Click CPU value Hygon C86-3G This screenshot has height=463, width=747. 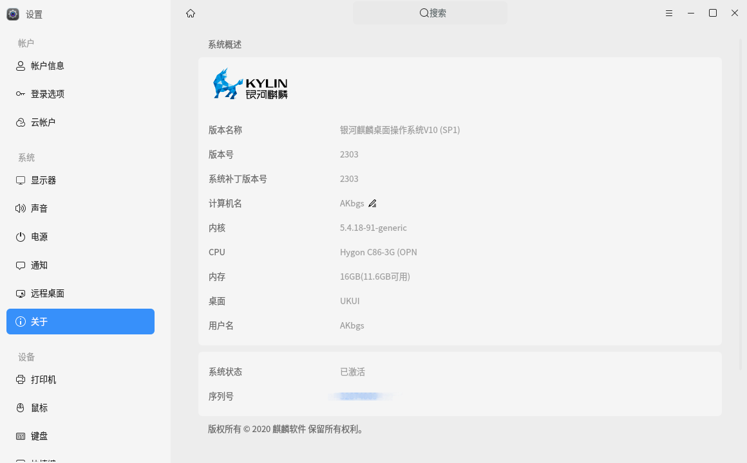pos(378,252)
